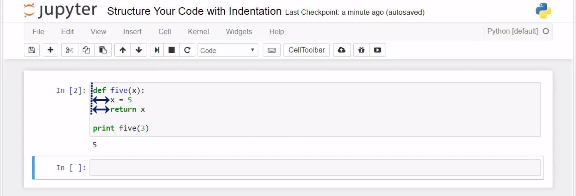Rename notebook by clicking its title
The image size is (576, 196).
pyautogui.click(x=193, y=11)
